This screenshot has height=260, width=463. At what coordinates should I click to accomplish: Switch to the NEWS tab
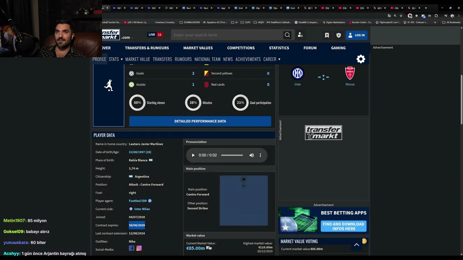[228, 59]
